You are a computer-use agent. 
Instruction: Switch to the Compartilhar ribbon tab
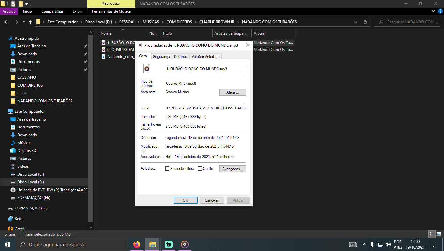(53, 11)
